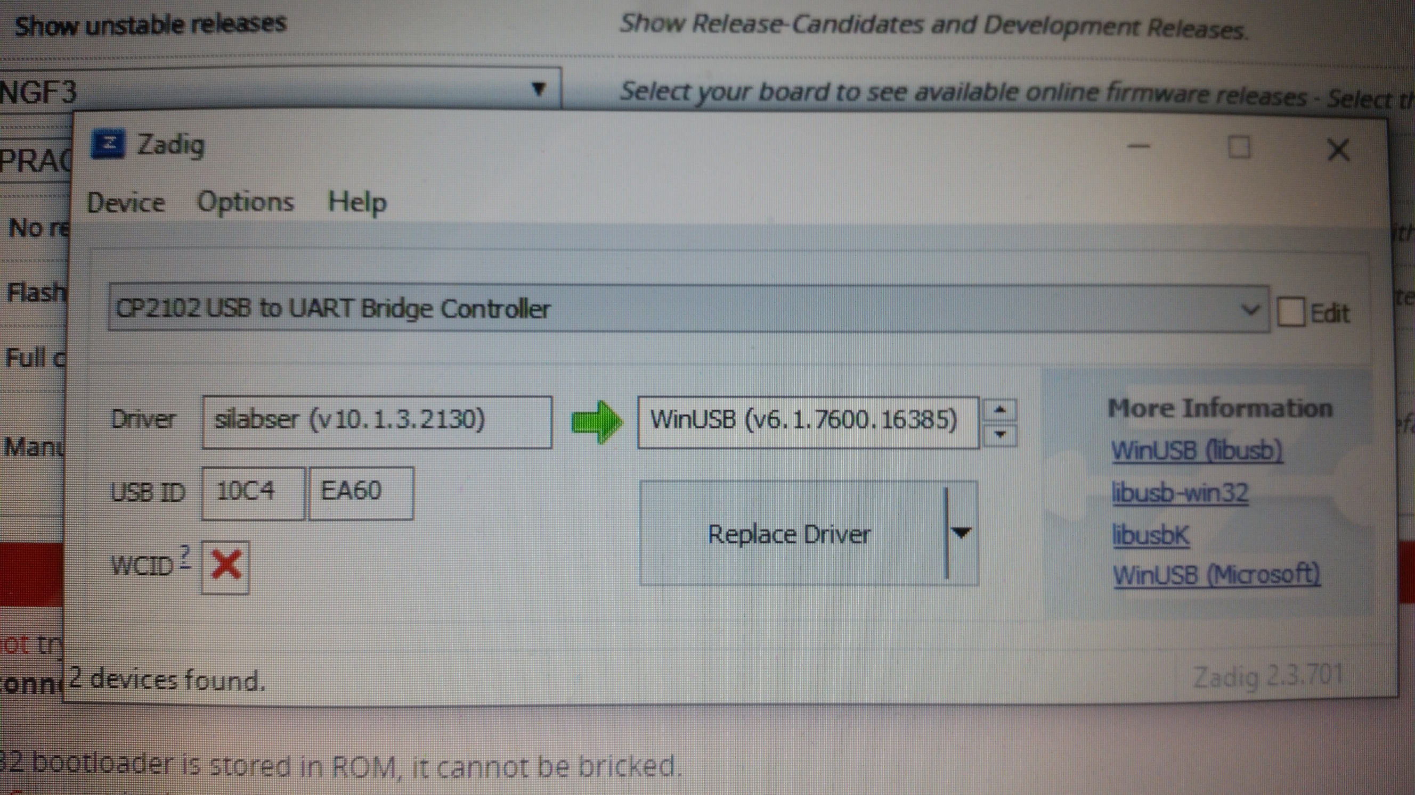Image resolution: width=1415 pixels, height=795 pixels.
Task: Open the WinUSB (libusb) information link
Action: [x=1197, y=451]
